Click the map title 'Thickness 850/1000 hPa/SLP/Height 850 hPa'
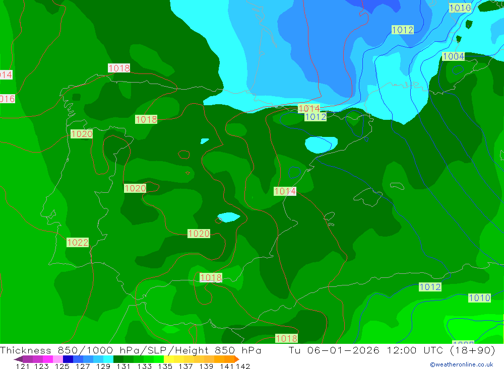The image size is (504, 369). (x=131, y=350)
